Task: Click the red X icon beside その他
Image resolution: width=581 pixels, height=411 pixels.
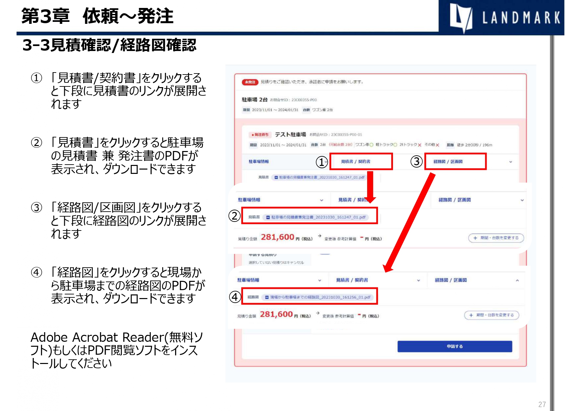Action: [437, 145]
